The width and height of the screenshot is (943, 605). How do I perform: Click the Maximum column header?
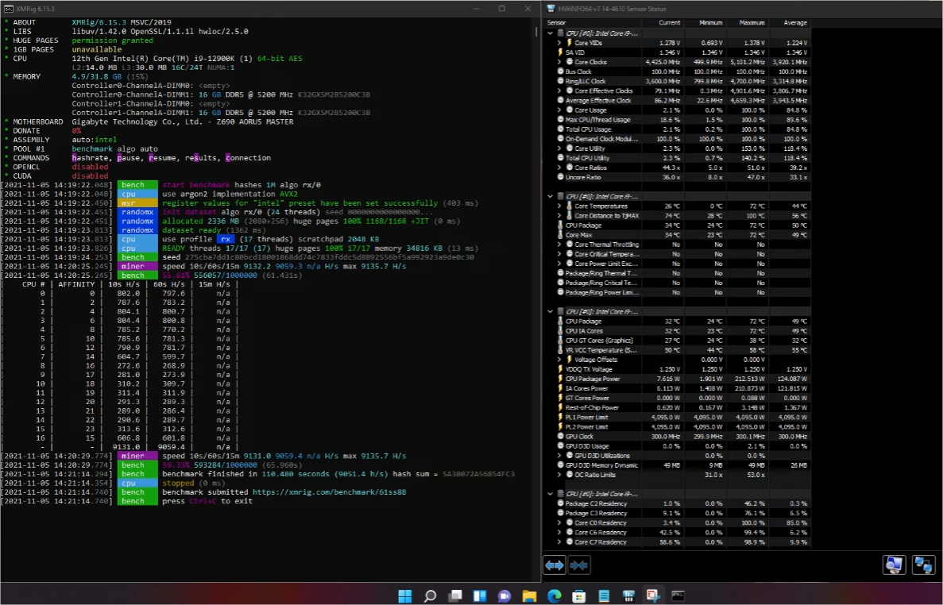746,23
